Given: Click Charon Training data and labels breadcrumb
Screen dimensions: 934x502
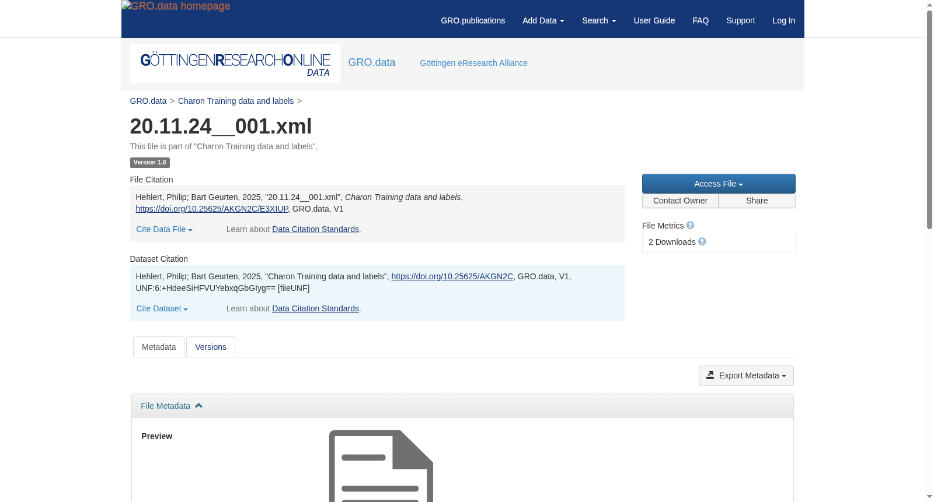Looking at the screenshot, I should [236, 101].
